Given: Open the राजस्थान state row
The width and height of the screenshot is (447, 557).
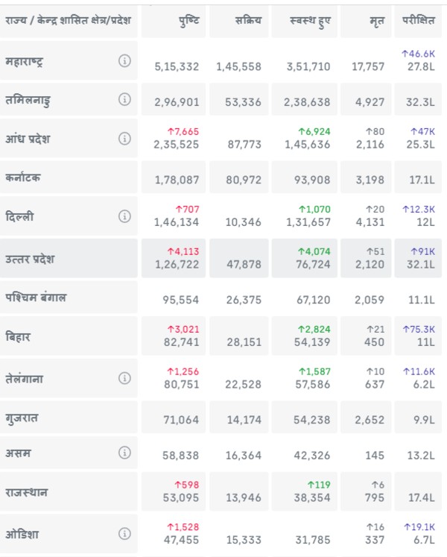Looking at the screenshot, I should [x=27, y=491].
